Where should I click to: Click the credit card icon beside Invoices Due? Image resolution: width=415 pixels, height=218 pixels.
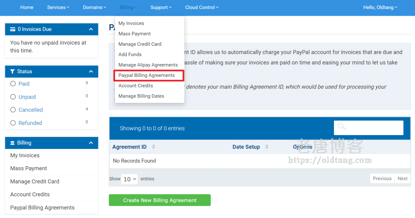click(13, 30)
